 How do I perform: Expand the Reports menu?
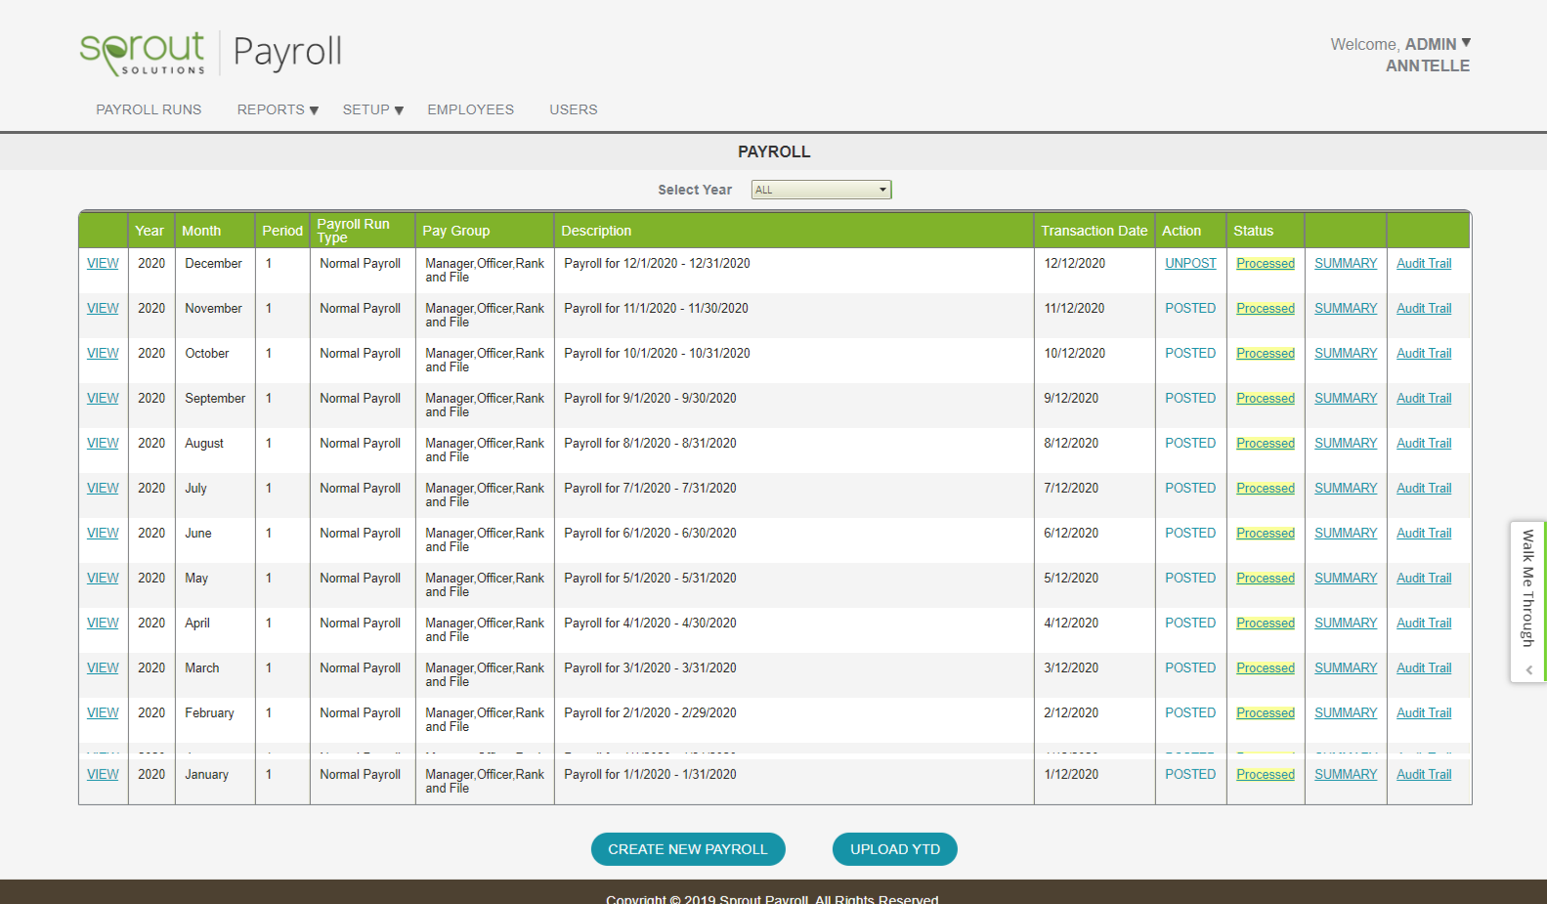[x=278, y=109]
